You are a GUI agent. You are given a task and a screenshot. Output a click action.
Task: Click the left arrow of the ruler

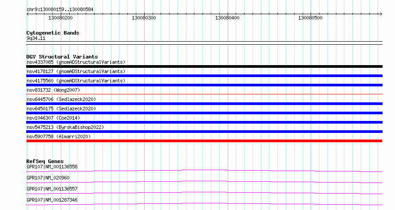pyautogui.click(x=28, y=14)
